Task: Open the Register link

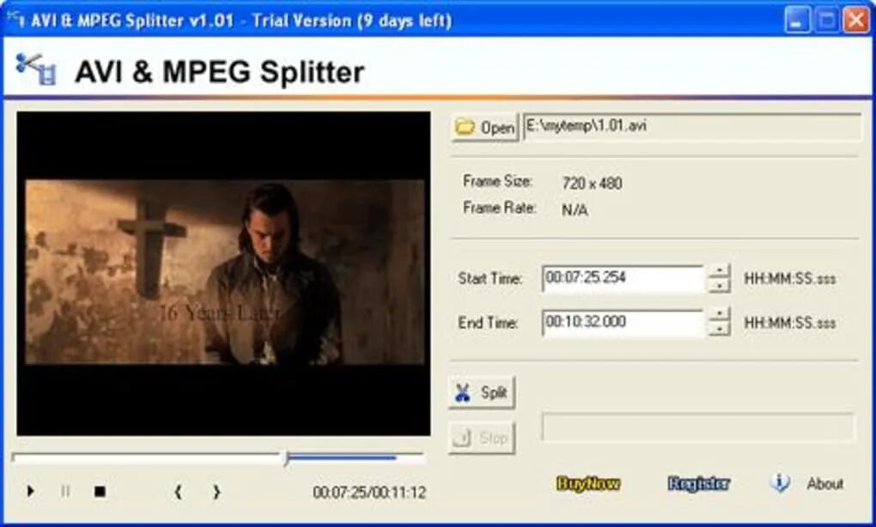Action: pos(698,483)
